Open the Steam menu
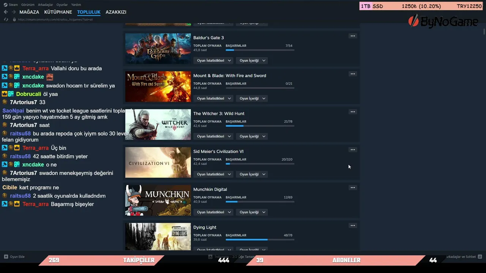486x273 pixels. tap(11, 5)
